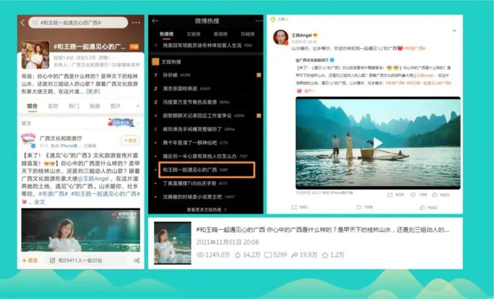The image size is (494, 299).
Task: Open the 王鸥Angel username link
Action: (x=302, y=35)
